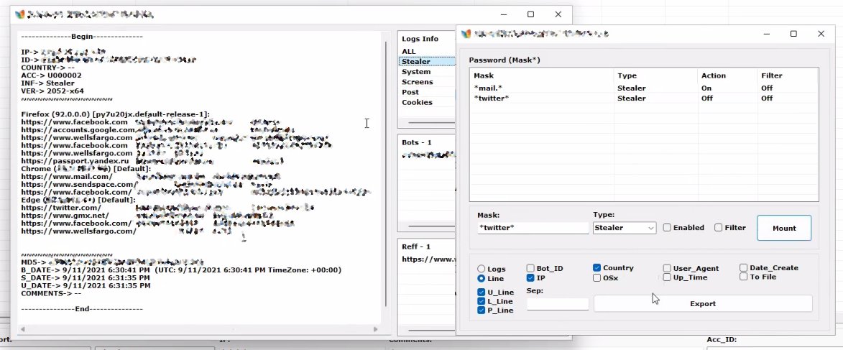Enable the User_Agent checkbox

(667, 268)
